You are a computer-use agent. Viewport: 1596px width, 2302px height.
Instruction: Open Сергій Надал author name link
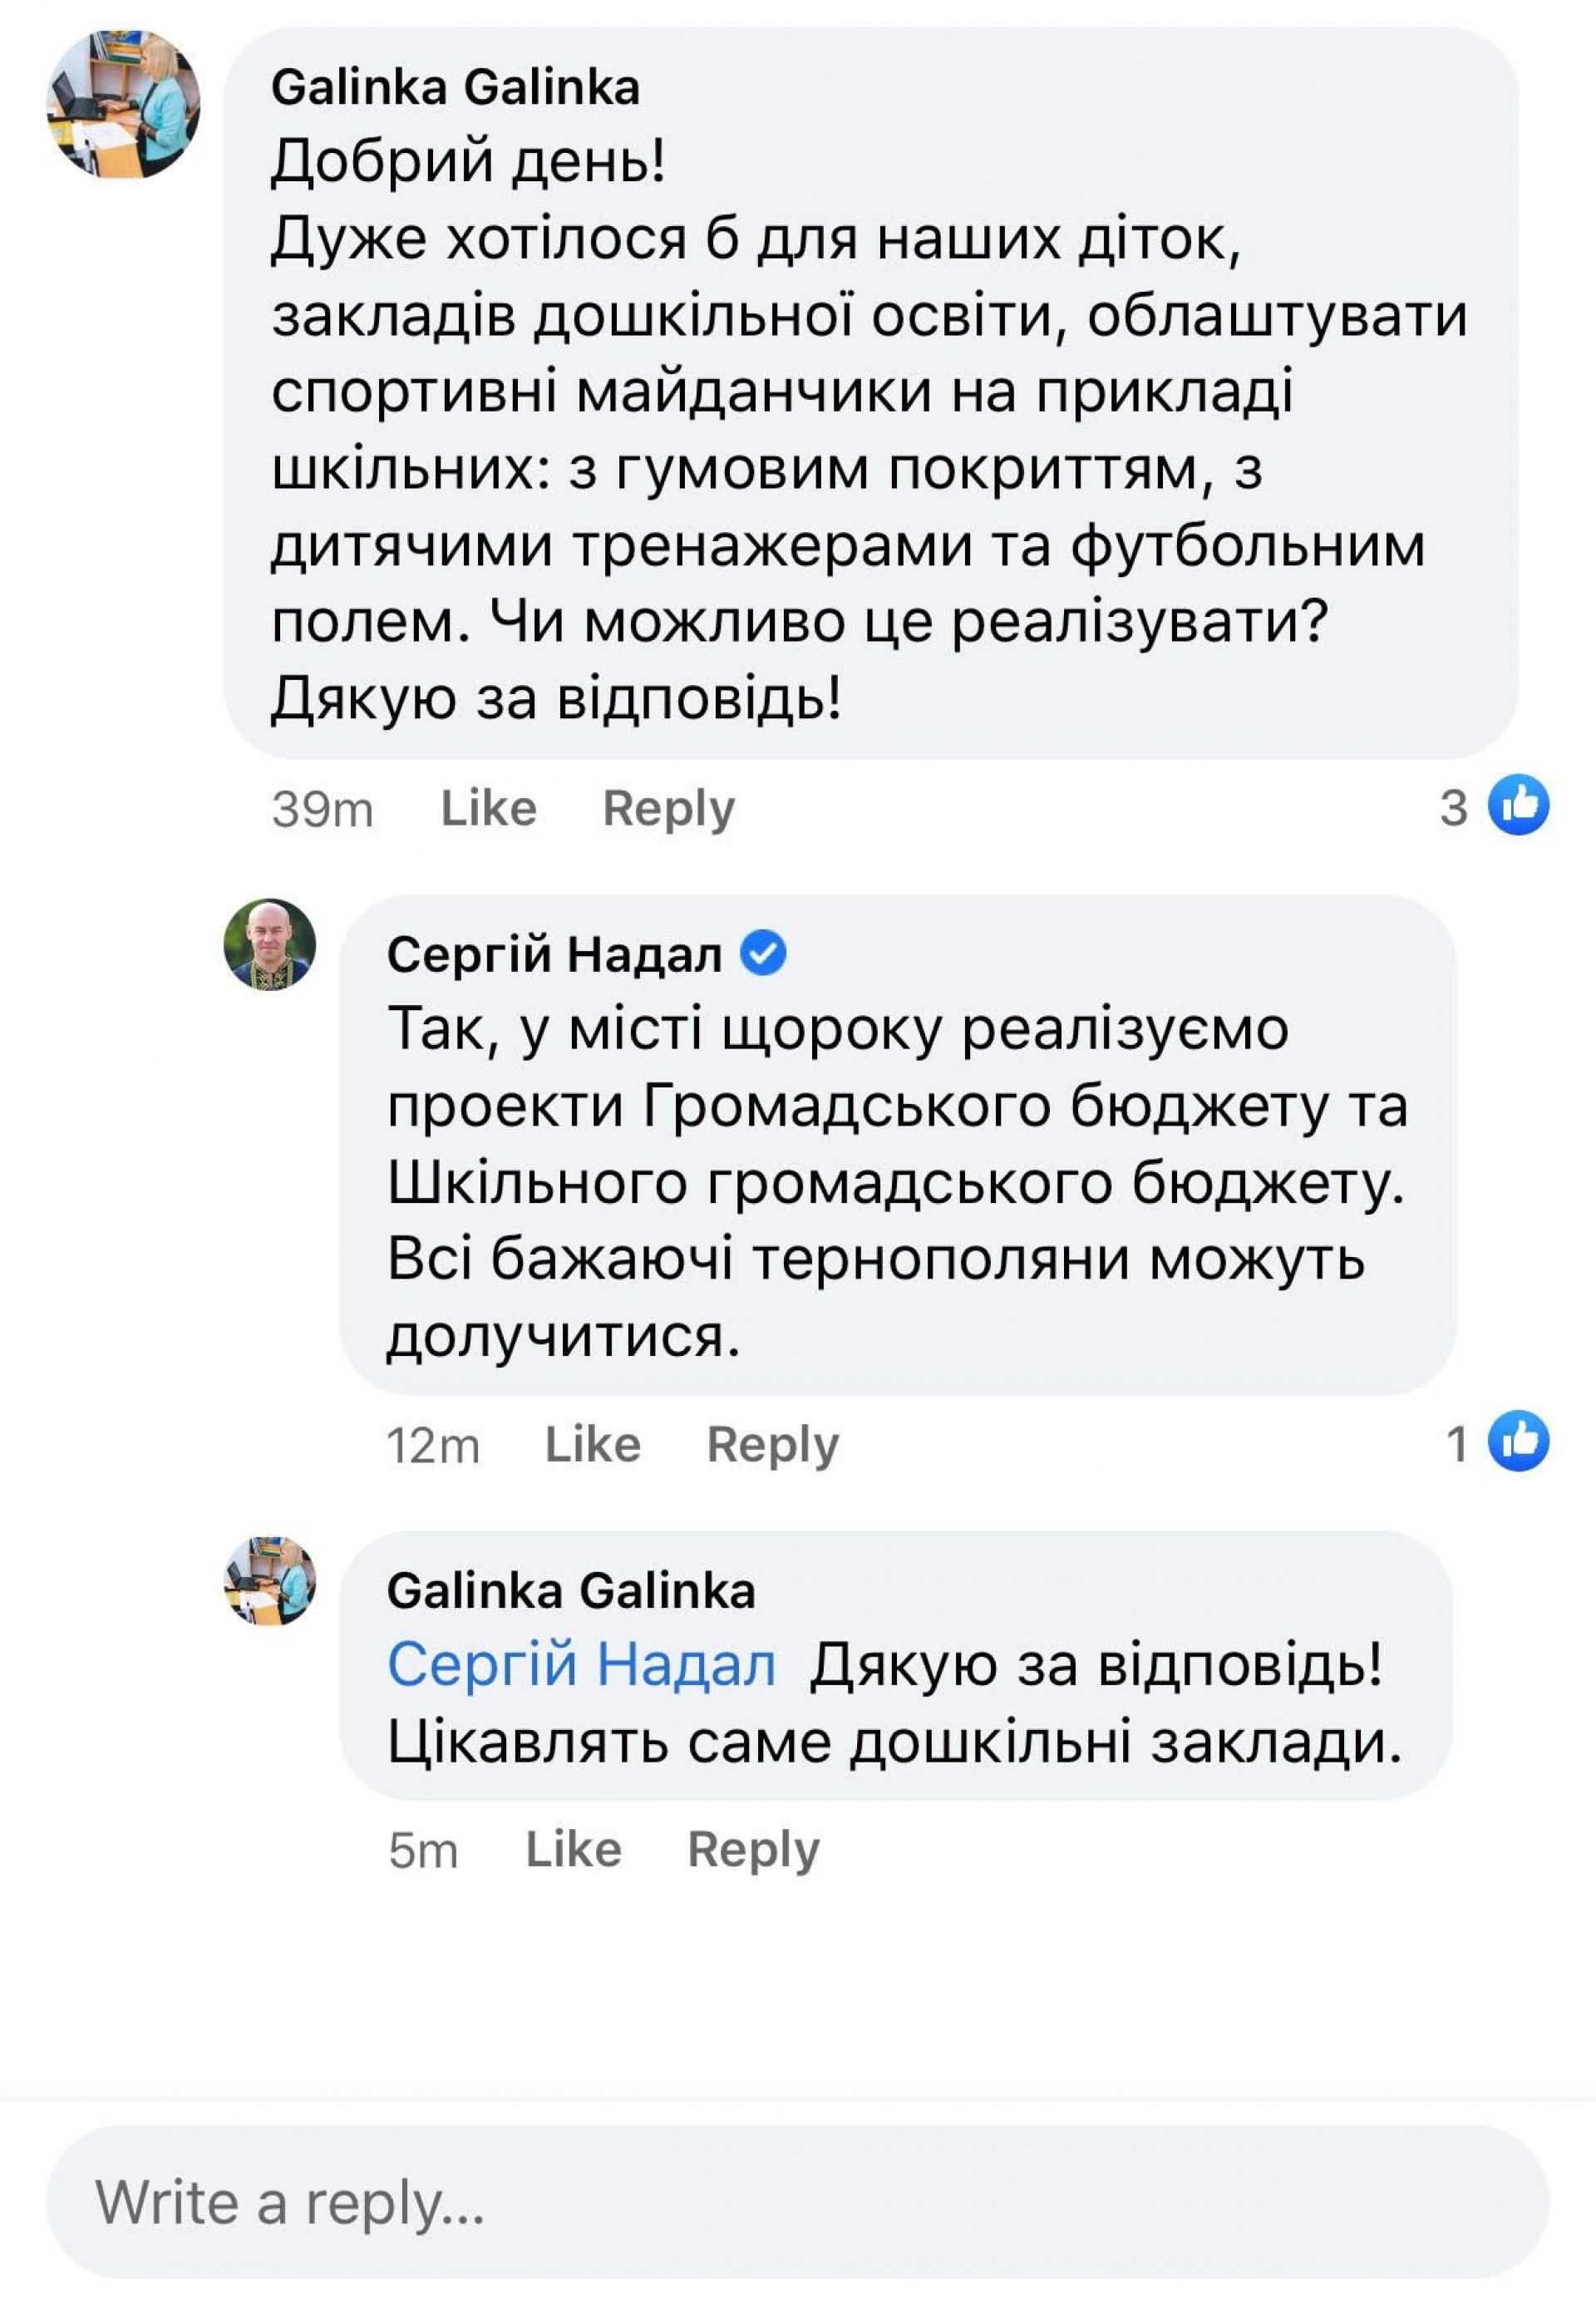(554, 954)
